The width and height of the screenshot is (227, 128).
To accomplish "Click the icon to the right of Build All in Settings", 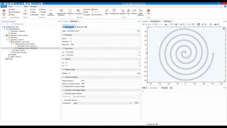I will click(86, 27).
